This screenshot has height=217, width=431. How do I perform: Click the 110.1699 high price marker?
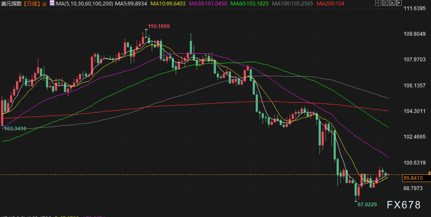[x=159, y=26]
